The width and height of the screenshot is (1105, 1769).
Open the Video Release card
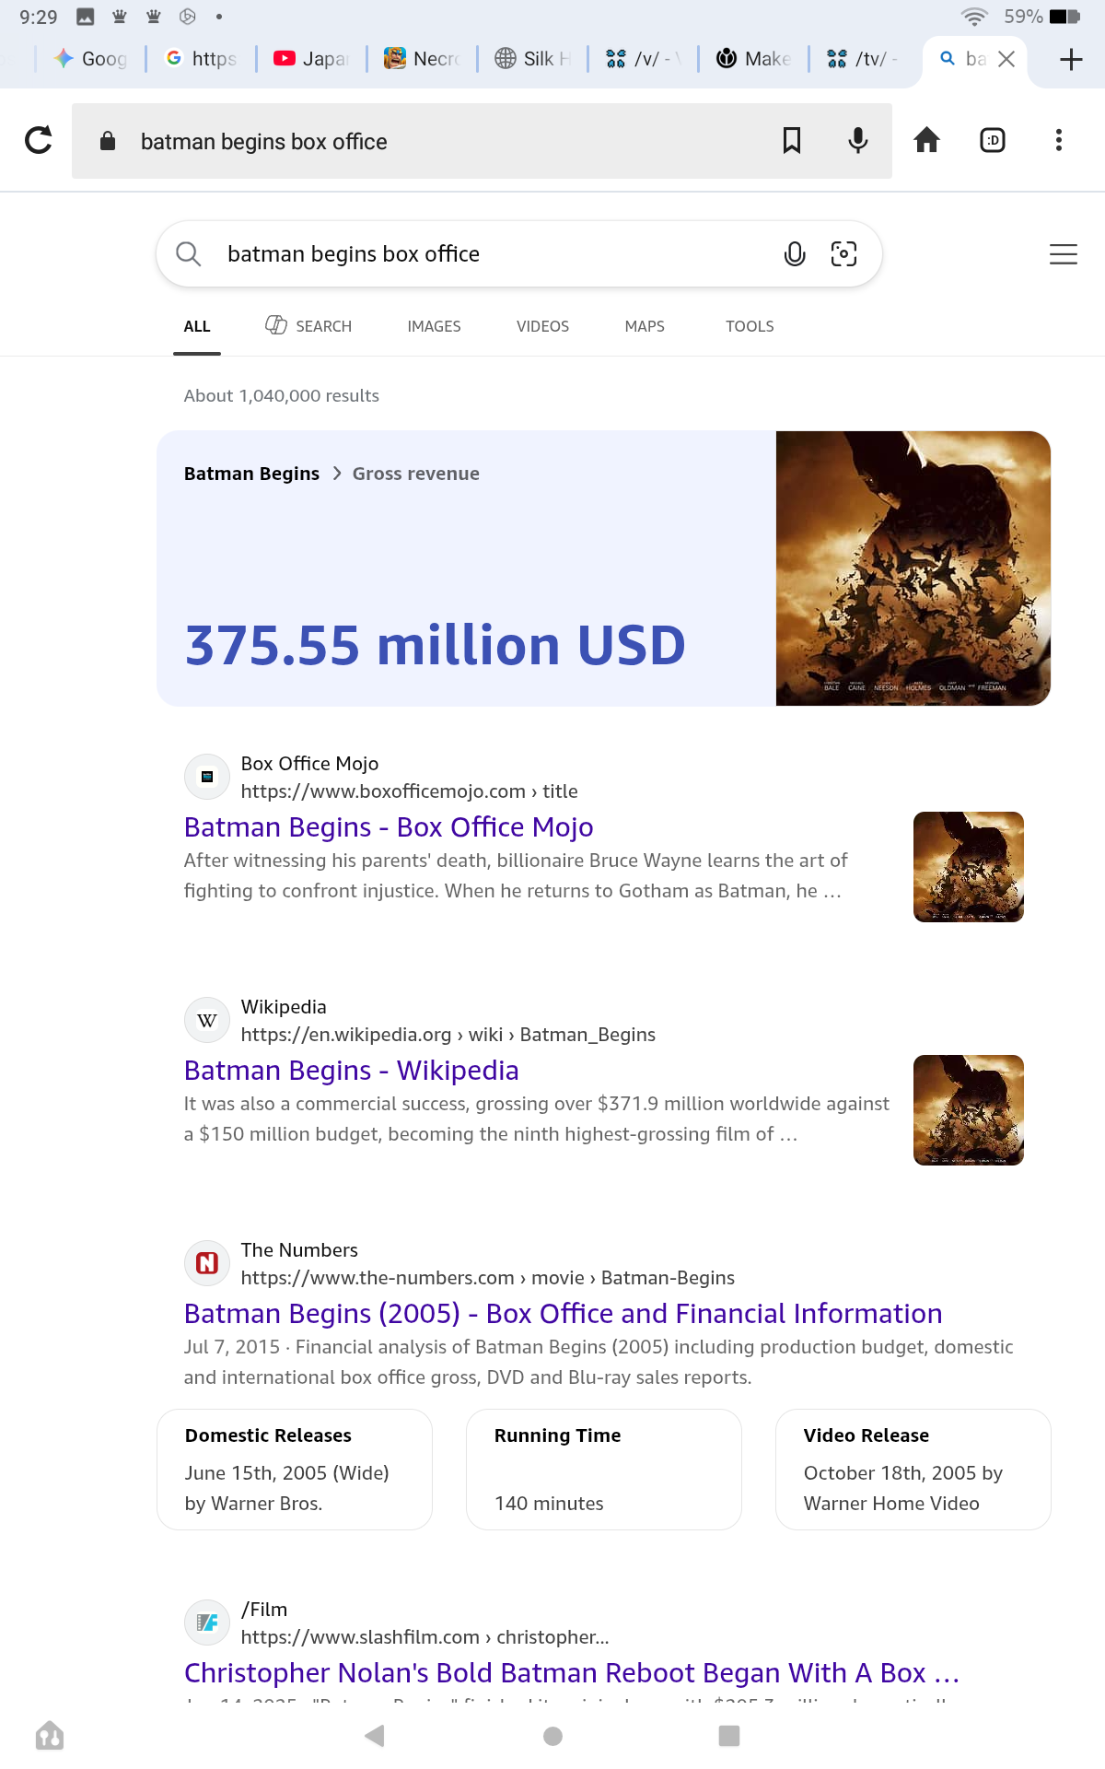click(913, 1470)
